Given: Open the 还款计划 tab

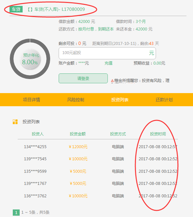Looking at the screenshot, I should point(164,100).
